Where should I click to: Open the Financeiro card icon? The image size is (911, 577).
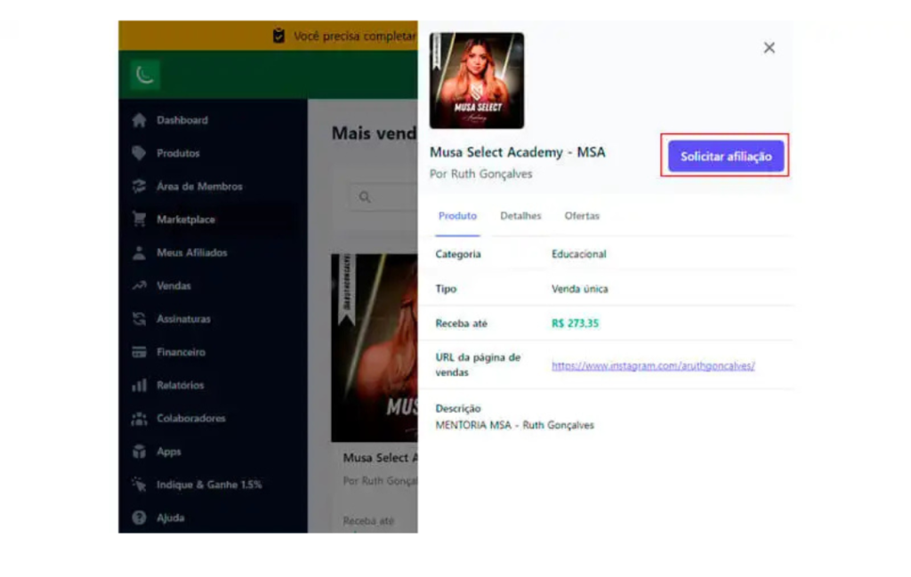coord(139,352)
